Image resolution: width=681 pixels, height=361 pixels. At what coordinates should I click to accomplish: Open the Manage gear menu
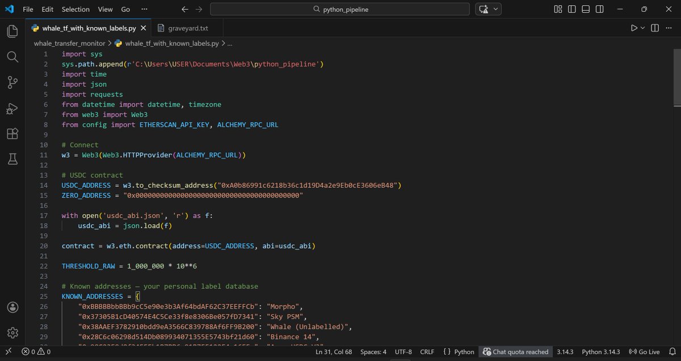point(12,333)
